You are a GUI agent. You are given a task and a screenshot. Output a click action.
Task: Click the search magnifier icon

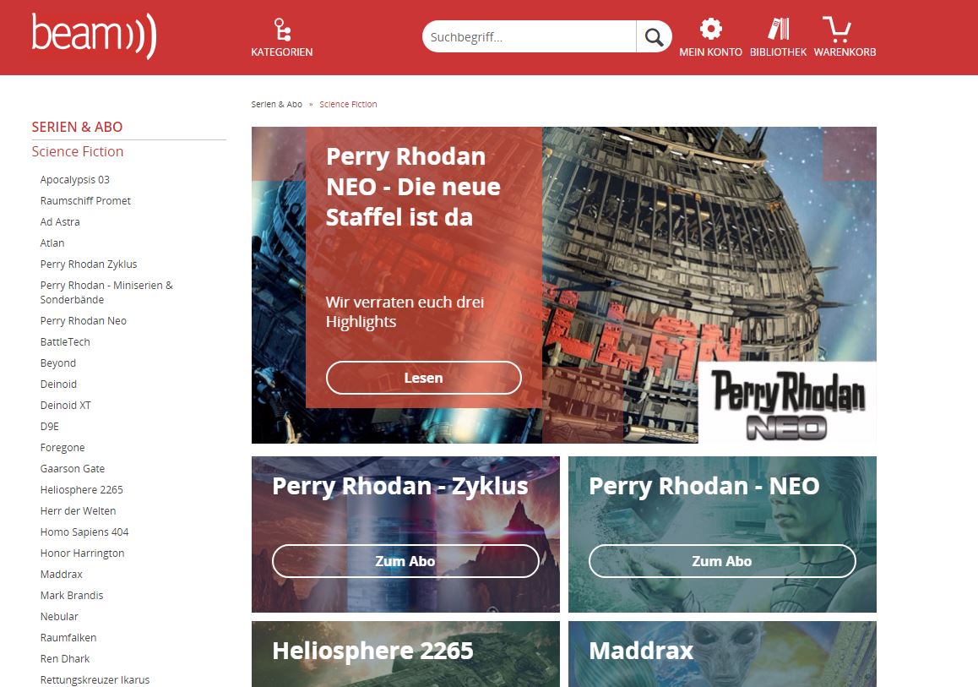click(654, 37)
